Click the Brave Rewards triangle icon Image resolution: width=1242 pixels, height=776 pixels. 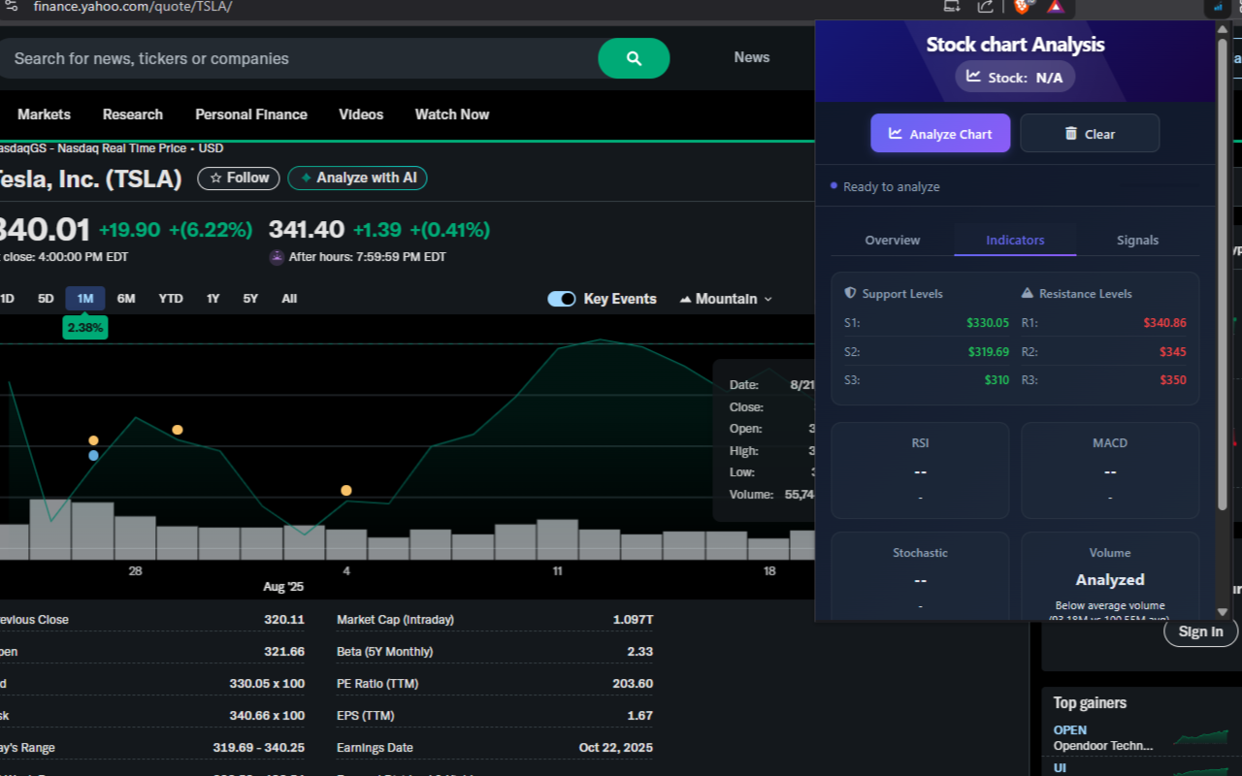pos(1055,6)
